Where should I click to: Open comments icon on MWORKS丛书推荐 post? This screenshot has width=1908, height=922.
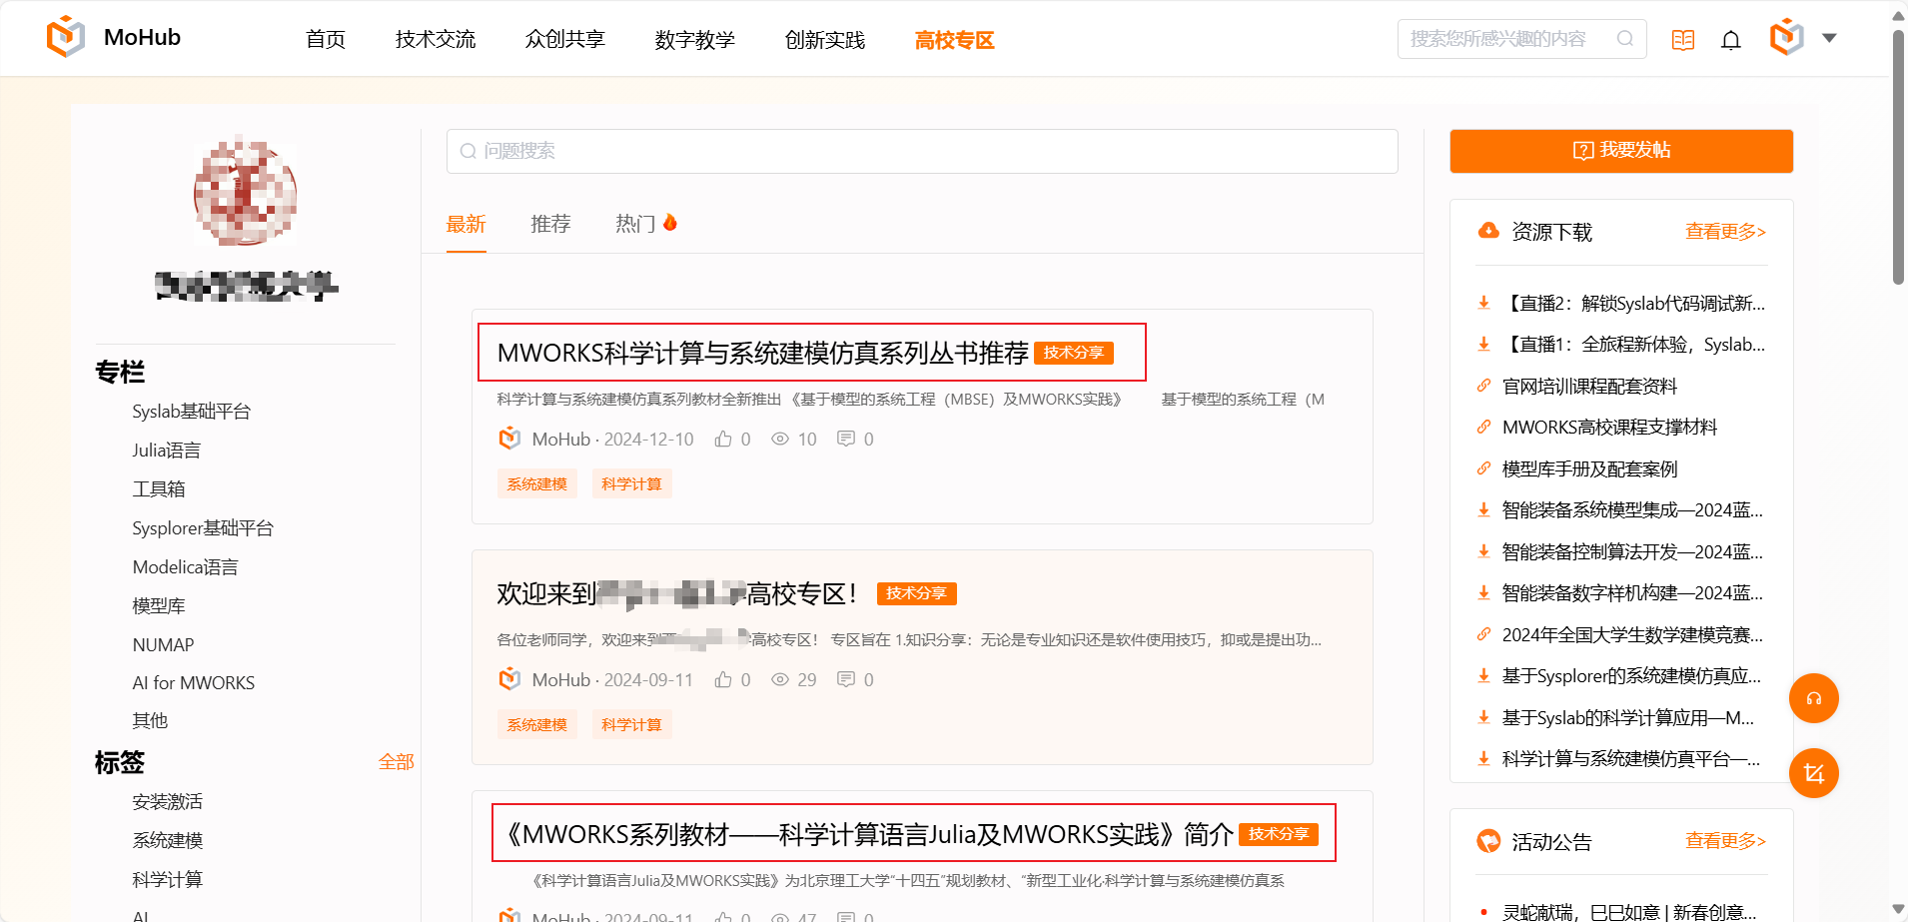(846, 440)
